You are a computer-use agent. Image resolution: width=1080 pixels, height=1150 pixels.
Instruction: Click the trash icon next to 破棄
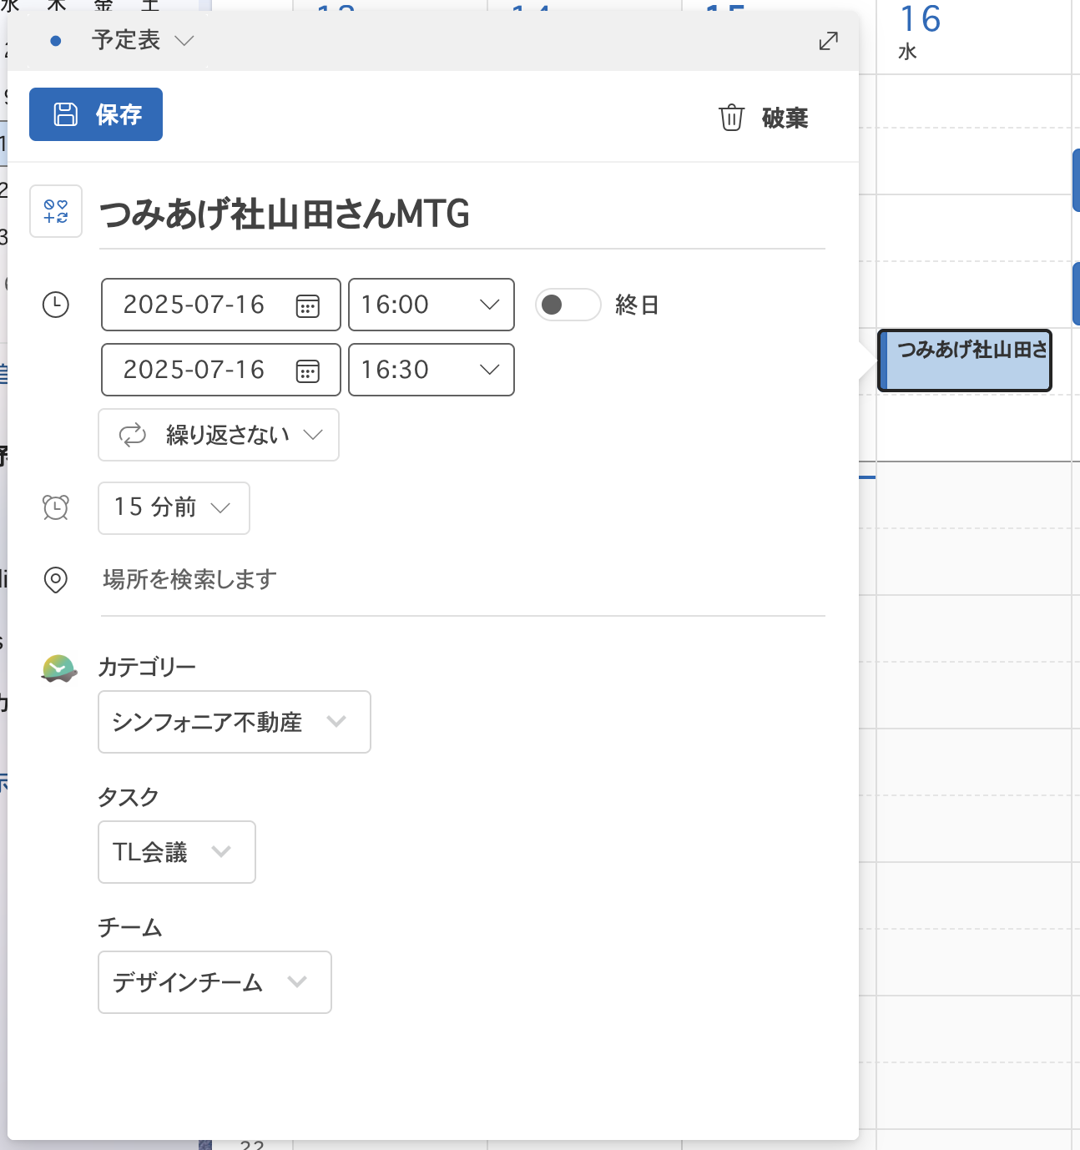(x=732, y=118)
